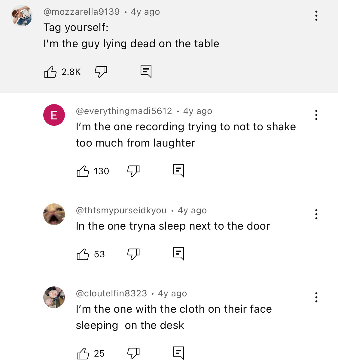Dislike everythingmadi5612's recording comment
338x362 pixels.
click(133, 171)
